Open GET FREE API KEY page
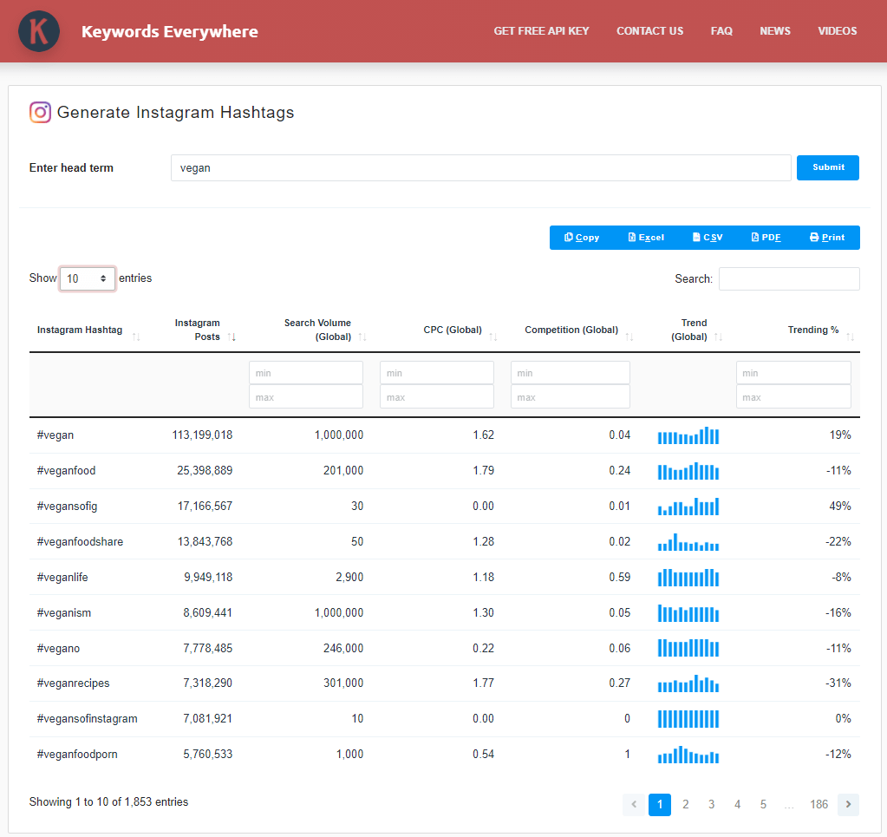Image resolution: width=887 pixels, height=837 pixels. point(541,31)
